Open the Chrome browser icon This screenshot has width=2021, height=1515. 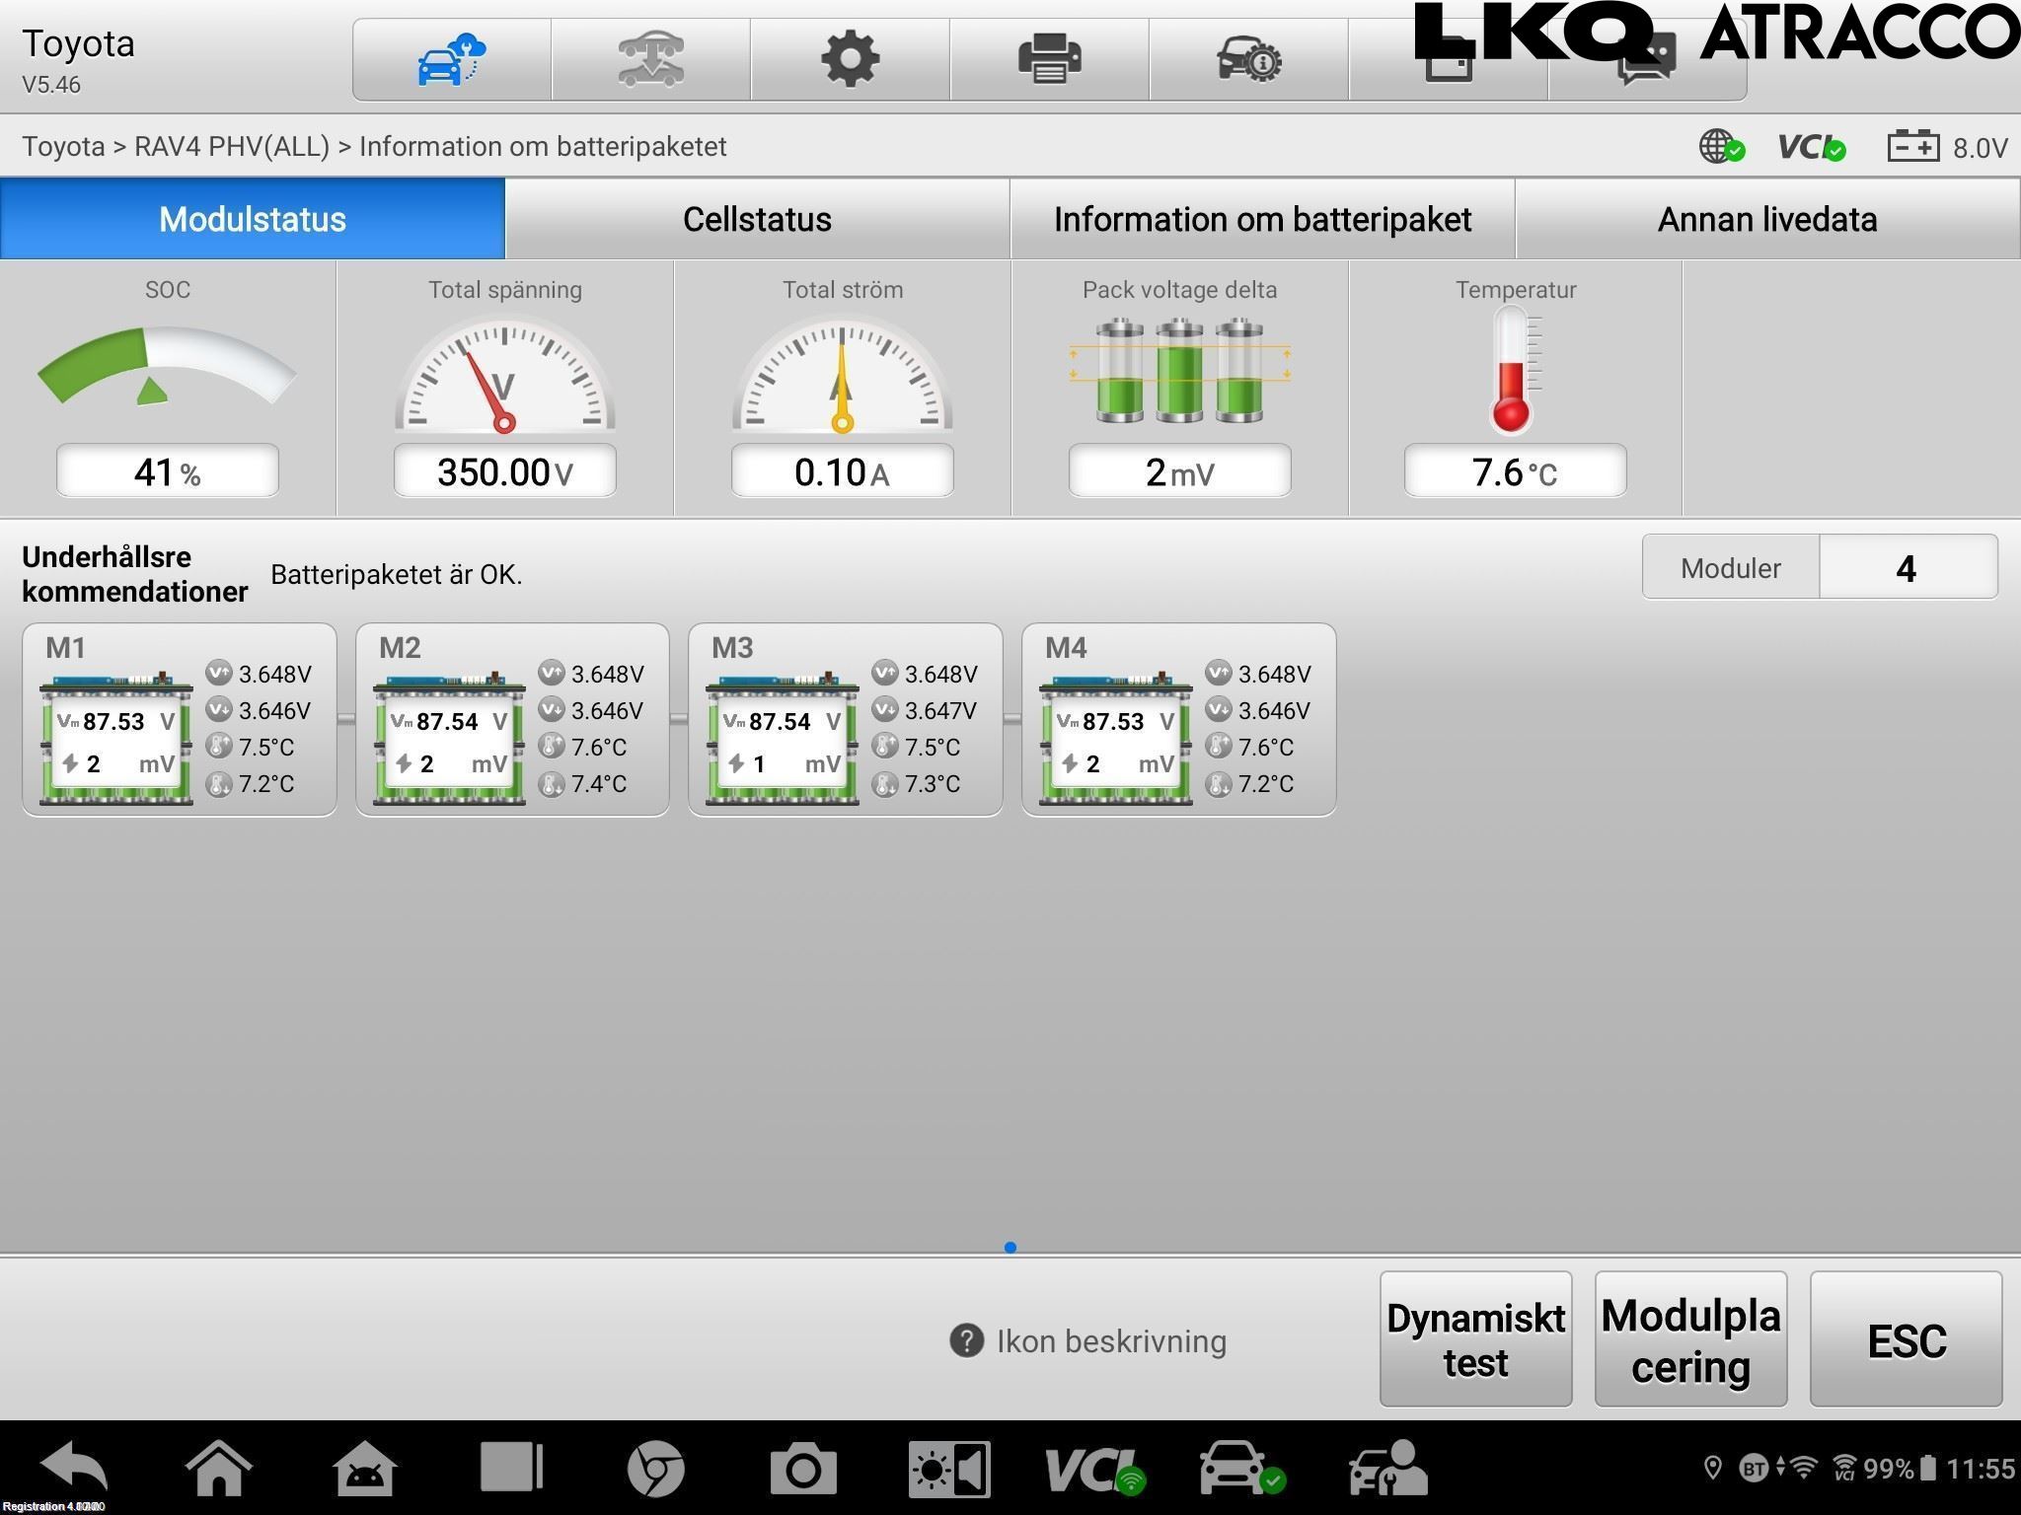click(656, 1469)
